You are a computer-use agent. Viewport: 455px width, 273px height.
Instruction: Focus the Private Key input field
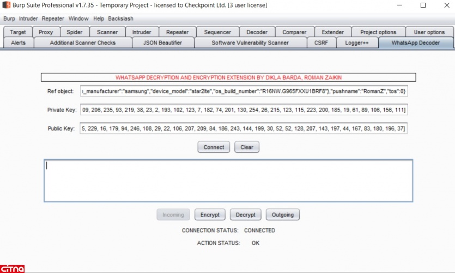[243, 110]
